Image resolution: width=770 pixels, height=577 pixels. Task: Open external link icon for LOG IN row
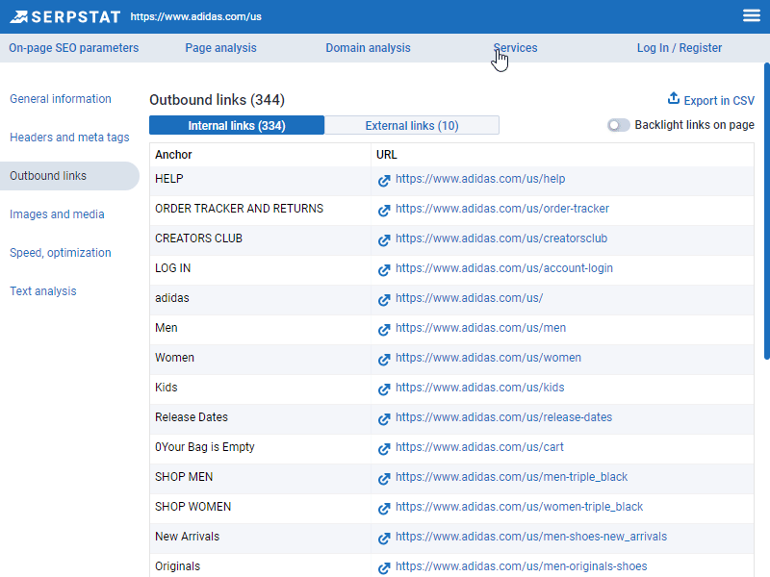[x=384, y=270]
